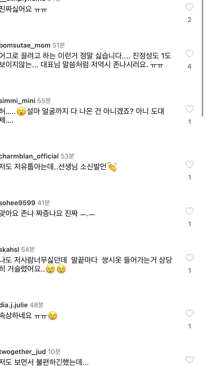
Task: Heart the comment by sohee9599
Action: click(190, 211)
